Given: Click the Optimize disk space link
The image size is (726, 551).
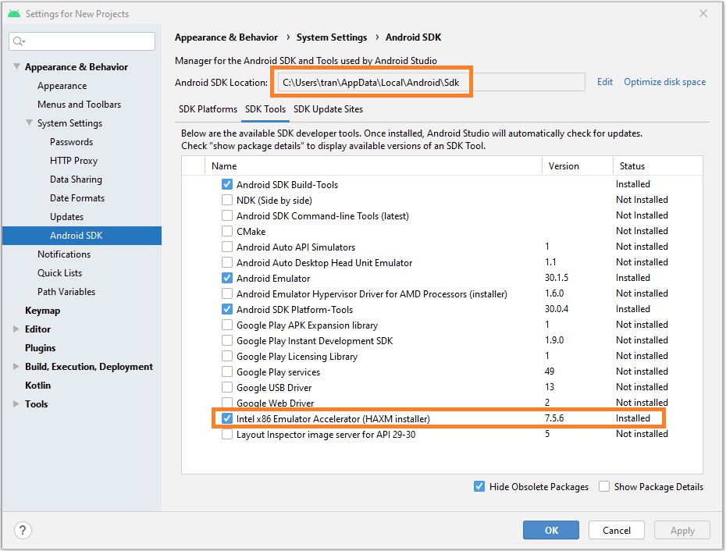Looking at the screenshot, I should [665, 82].
